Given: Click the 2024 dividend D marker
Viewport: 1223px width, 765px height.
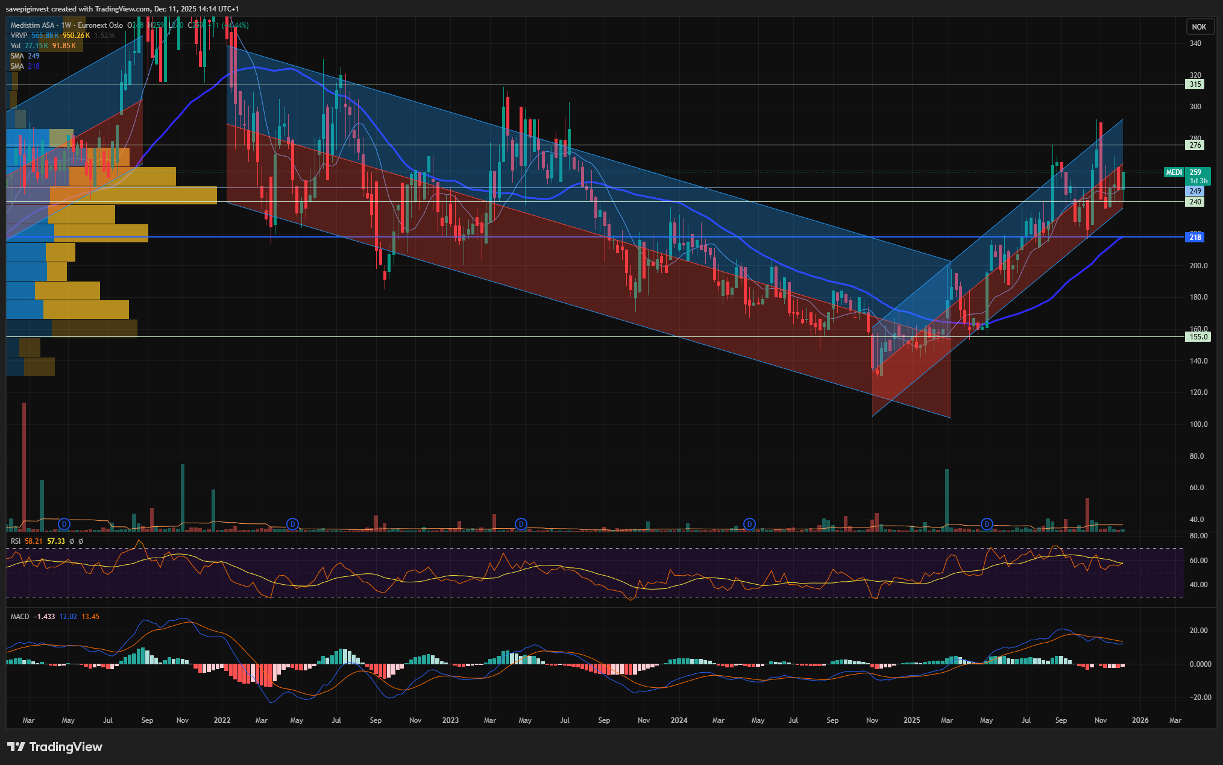Looking at the screenshot, I should point(749,524).
